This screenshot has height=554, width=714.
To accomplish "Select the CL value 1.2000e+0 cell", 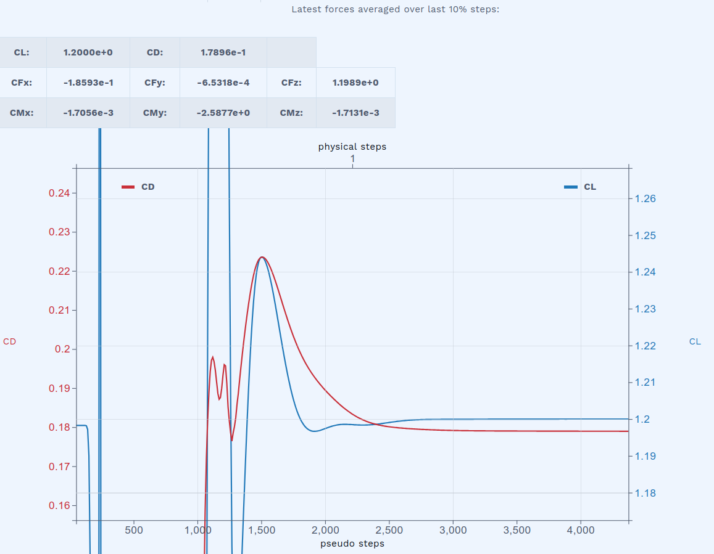I will click(x=88, y=52).
